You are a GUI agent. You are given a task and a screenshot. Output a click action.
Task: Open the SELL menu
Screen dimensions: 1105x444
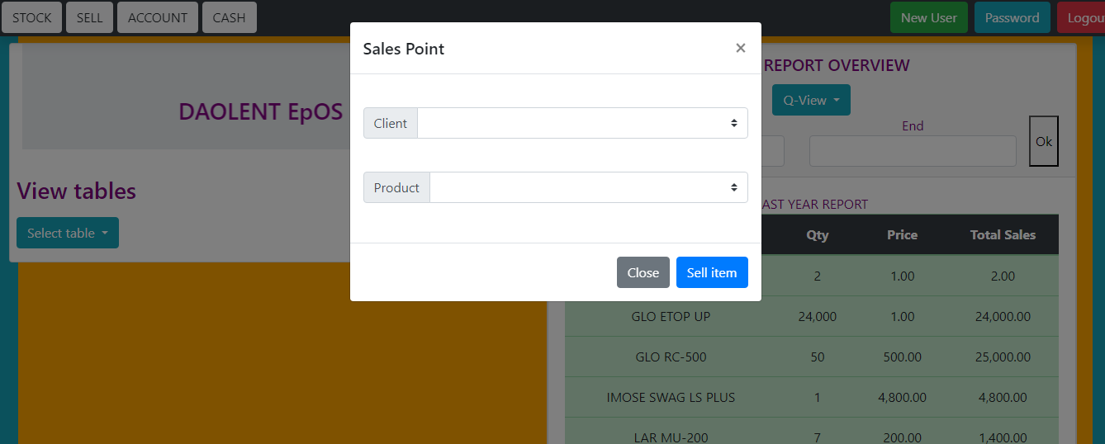coord(89,17)
